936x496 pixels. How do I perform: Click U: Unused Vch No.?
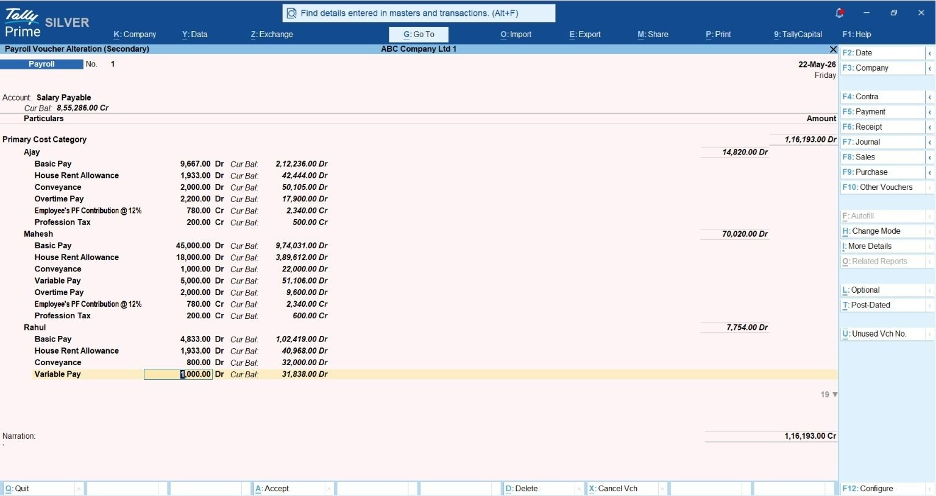tap(884, 334)
